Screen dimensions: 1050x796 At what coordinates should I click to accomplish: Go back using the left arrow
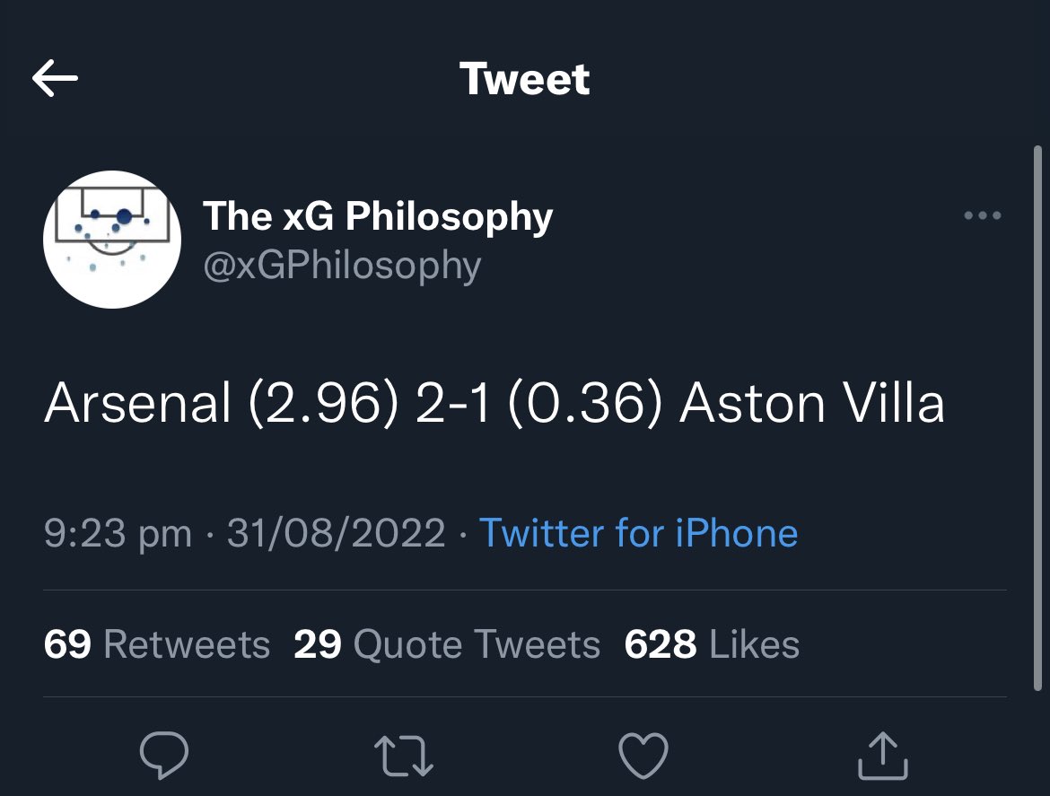point(55,80)
